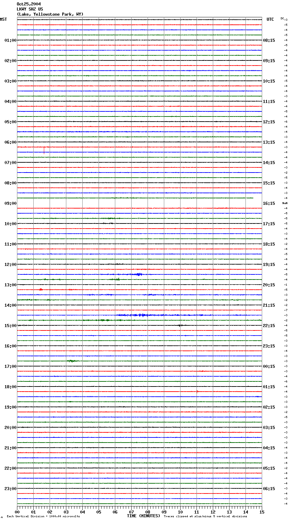
Task: Click the "17:00" MST hour label
Action: (x=11, y=366)
